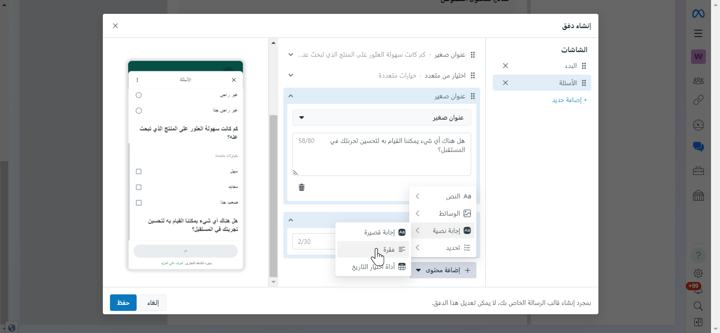The image size is (720, 333).
Task: Click the search magnifier icon in the sidebar
Action: 698,306
